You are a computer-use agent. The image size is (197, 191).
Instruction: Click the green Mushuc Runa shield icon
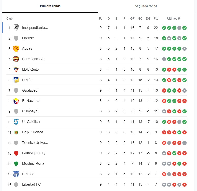[x=16, y=163]
